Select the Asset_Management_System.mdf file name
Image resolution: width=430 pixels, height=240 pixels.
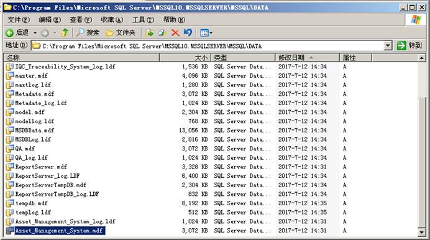59,231
